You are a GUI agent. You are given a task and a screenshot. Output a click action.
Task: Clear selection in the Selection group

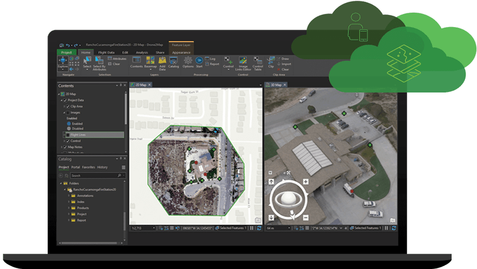114,64
